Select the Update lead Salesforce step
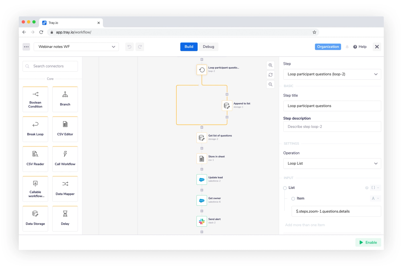This screenshot has width=403, height=269. (x=202, y=179)
